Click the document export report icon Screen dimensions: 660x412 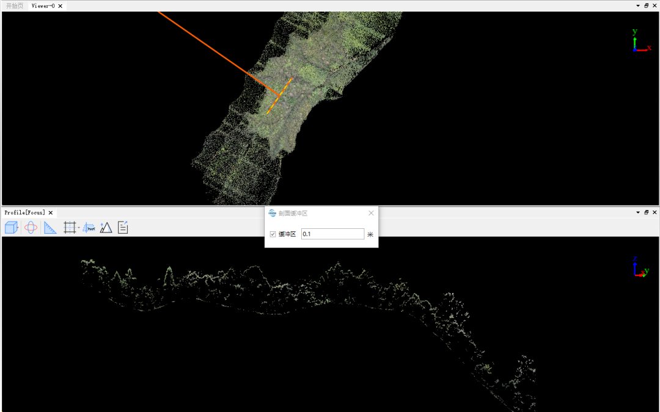(122, 228)
